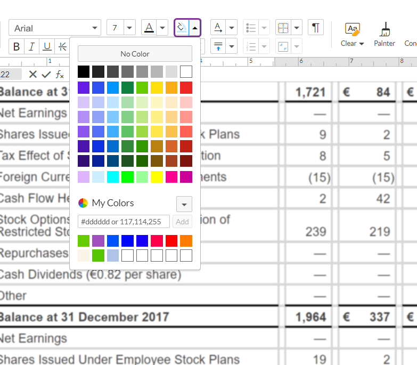
Task: Select the 219 stock options cell
Action: [x=367, y=226]
